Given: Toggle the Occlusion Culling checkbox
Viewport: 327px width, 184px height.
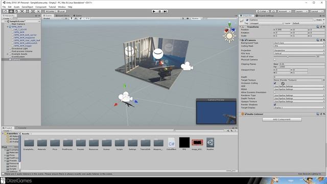Looking at the screenshot, I should [x=275, y=83].
